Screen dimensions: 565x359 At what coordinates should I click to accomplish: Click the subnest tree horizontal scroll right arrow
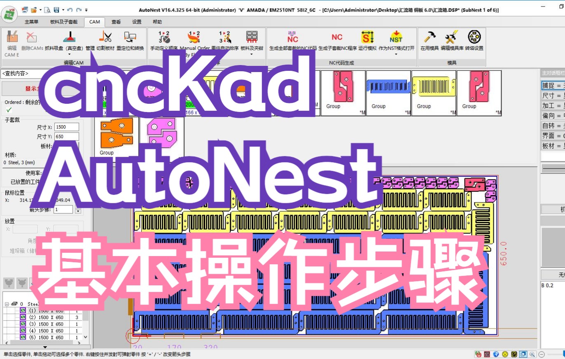pyautogui.click(x=80, y=343)
